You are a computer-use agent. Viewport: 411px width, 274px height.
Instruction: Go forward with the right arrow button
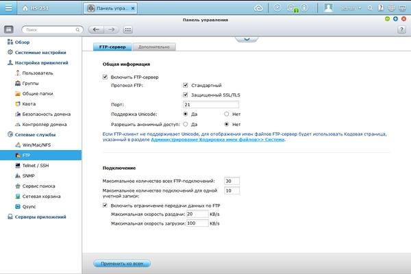point(112,29)
